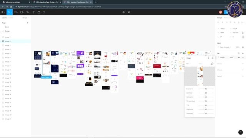Open Move tool dropdown arrow

pos(11,12)
